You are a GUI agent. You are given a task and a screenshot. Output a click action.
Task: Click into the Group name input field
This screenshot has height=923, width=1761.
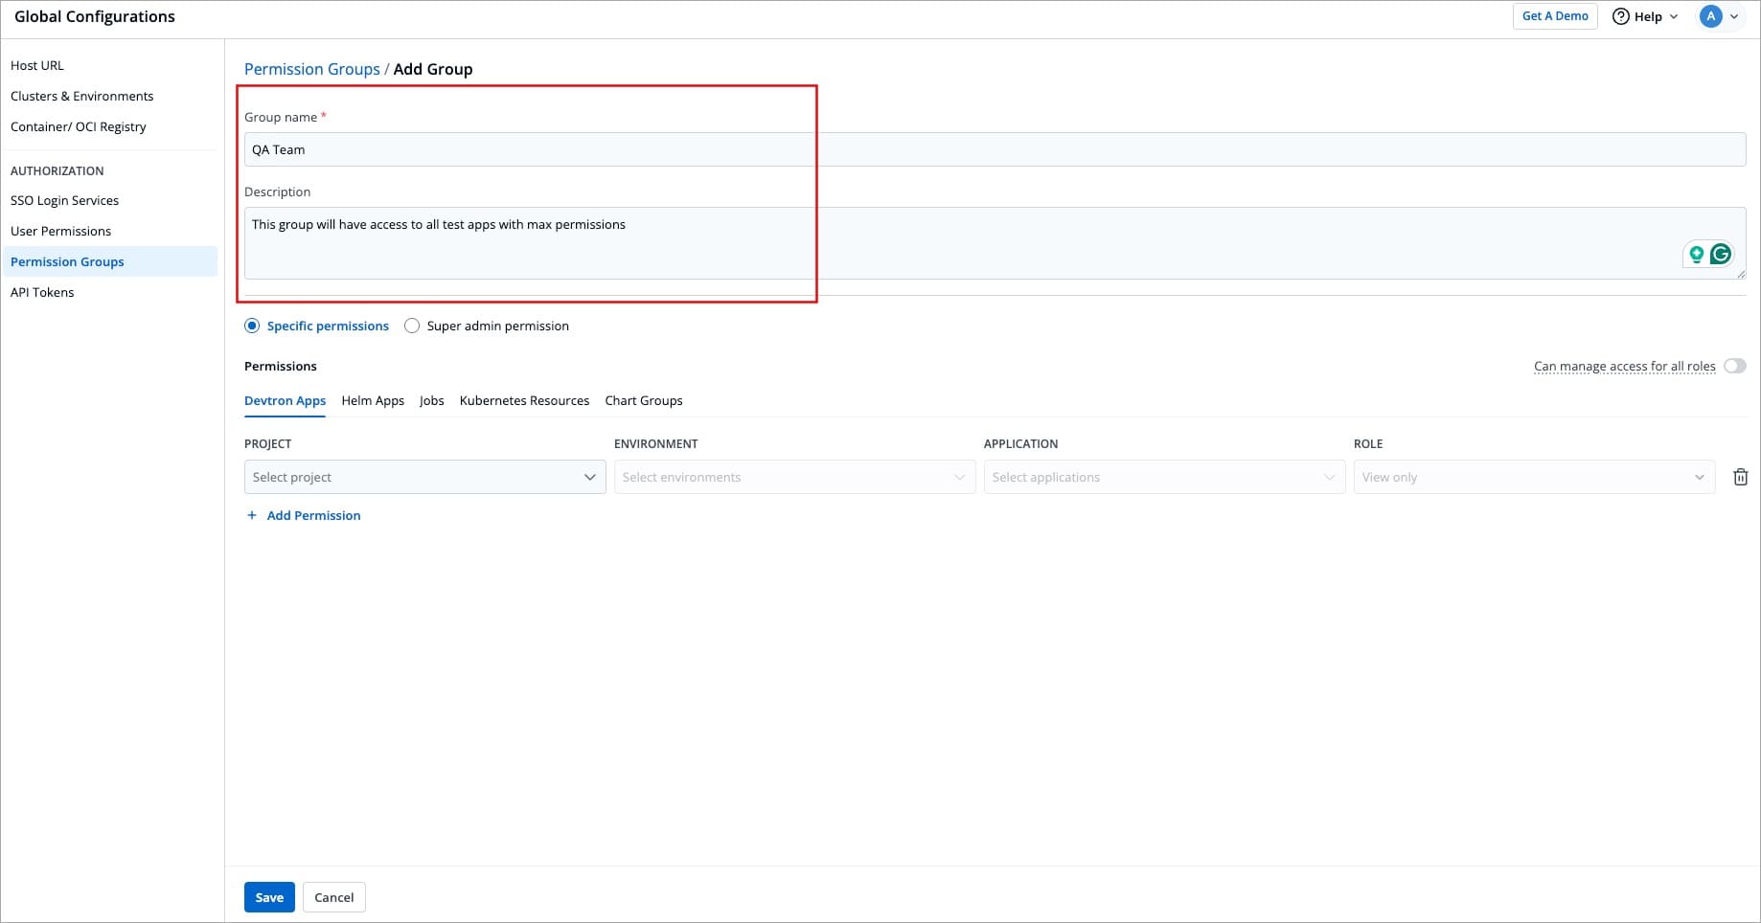pyautogui.click(x=995, y=149)
